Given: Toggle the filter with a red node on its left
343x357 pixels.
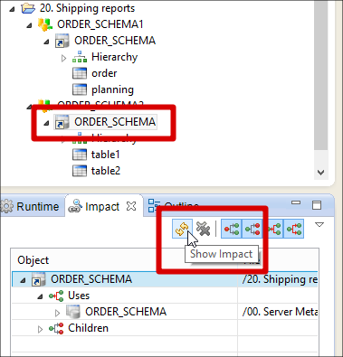Looking at the screenshot, I should [x=232, y=229].
